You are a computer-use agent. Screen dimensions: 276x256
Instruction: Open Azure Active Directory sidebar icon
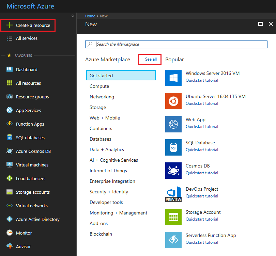coord(10,219)
